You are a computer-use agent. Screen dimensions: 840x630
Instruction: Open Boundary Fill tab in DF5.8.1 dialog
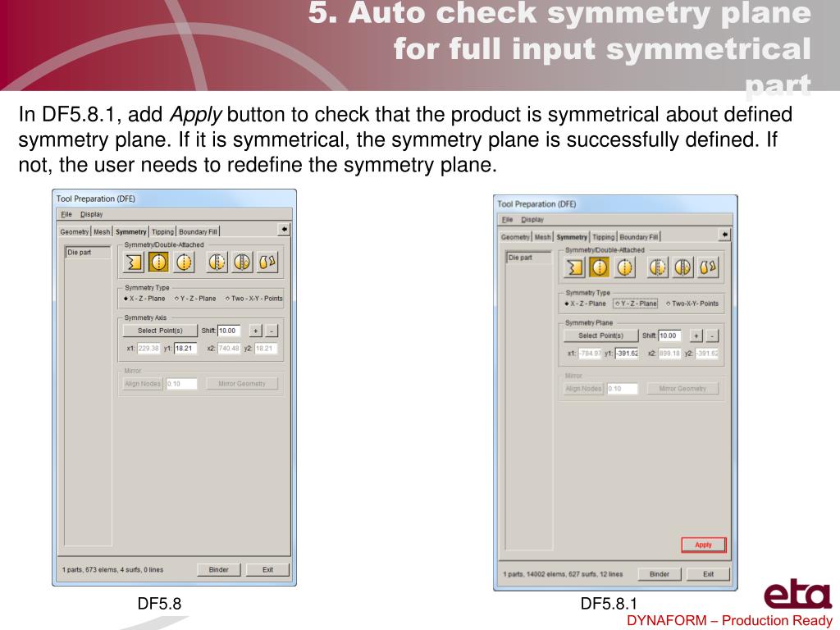638,237
